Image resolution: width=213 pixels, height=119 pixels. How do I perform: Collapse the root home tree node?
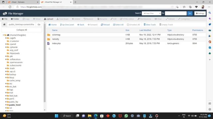tap(3, 35)
